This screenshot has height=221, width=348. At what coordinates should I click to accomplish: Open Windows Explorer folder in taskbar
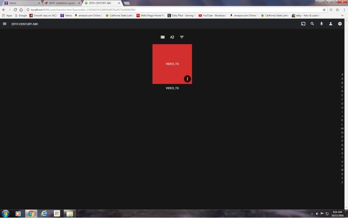coord(70,214)
